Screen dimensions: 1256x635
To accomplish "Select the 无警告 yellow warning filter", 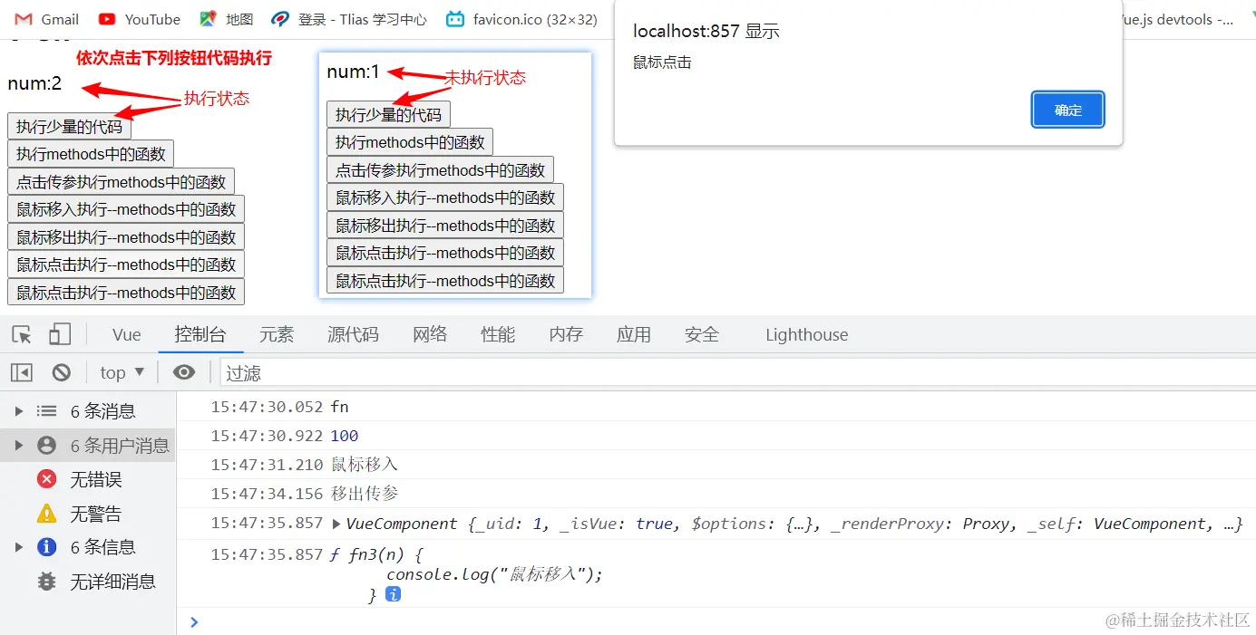I will (x=88, y=514).
